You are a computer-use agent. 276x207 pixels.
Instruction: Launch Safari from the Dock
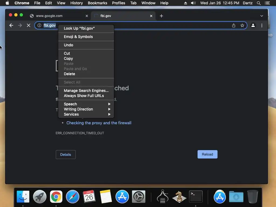pyautogui.click(x=73, y=196)
